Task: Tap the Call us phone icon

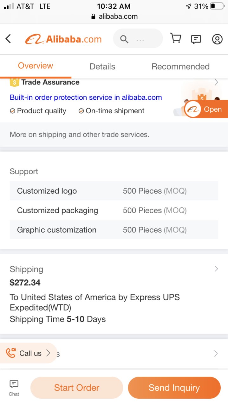Action: (x=11, y=353)
